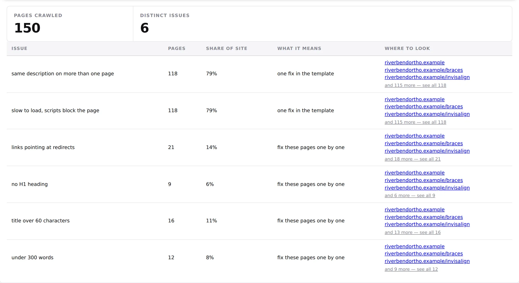Click 'and 6 more — see all 9'
Viewport: 519px width, 283px height.
(410, 195)
